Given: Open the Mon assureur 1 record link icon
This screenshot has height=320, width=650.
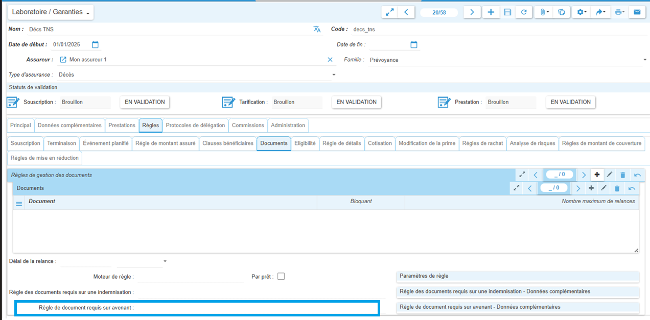Looking at the screenshot, I should [63, 60].
